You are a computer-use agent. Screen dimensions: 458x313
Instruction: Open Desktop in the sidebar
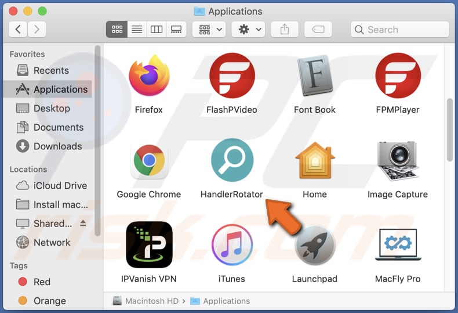48,108
